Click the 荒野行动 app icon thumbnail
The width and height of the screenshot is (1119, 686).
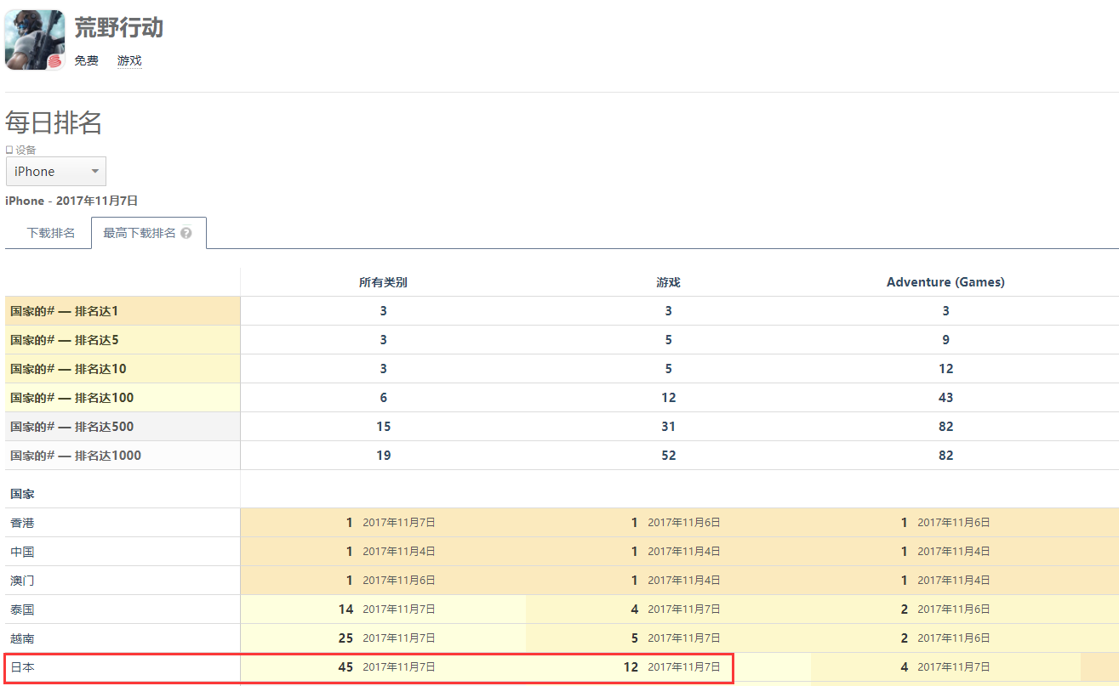click(35, 40)
